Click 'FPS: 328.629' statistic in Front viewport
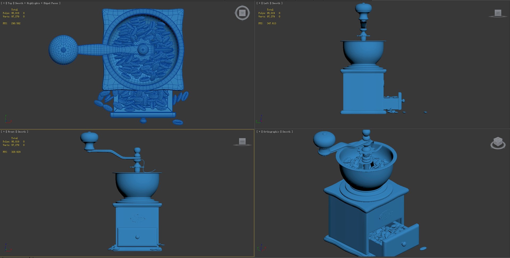Image resolution: width=510 pixels, height=258 pixels. [x=12, y=152]
